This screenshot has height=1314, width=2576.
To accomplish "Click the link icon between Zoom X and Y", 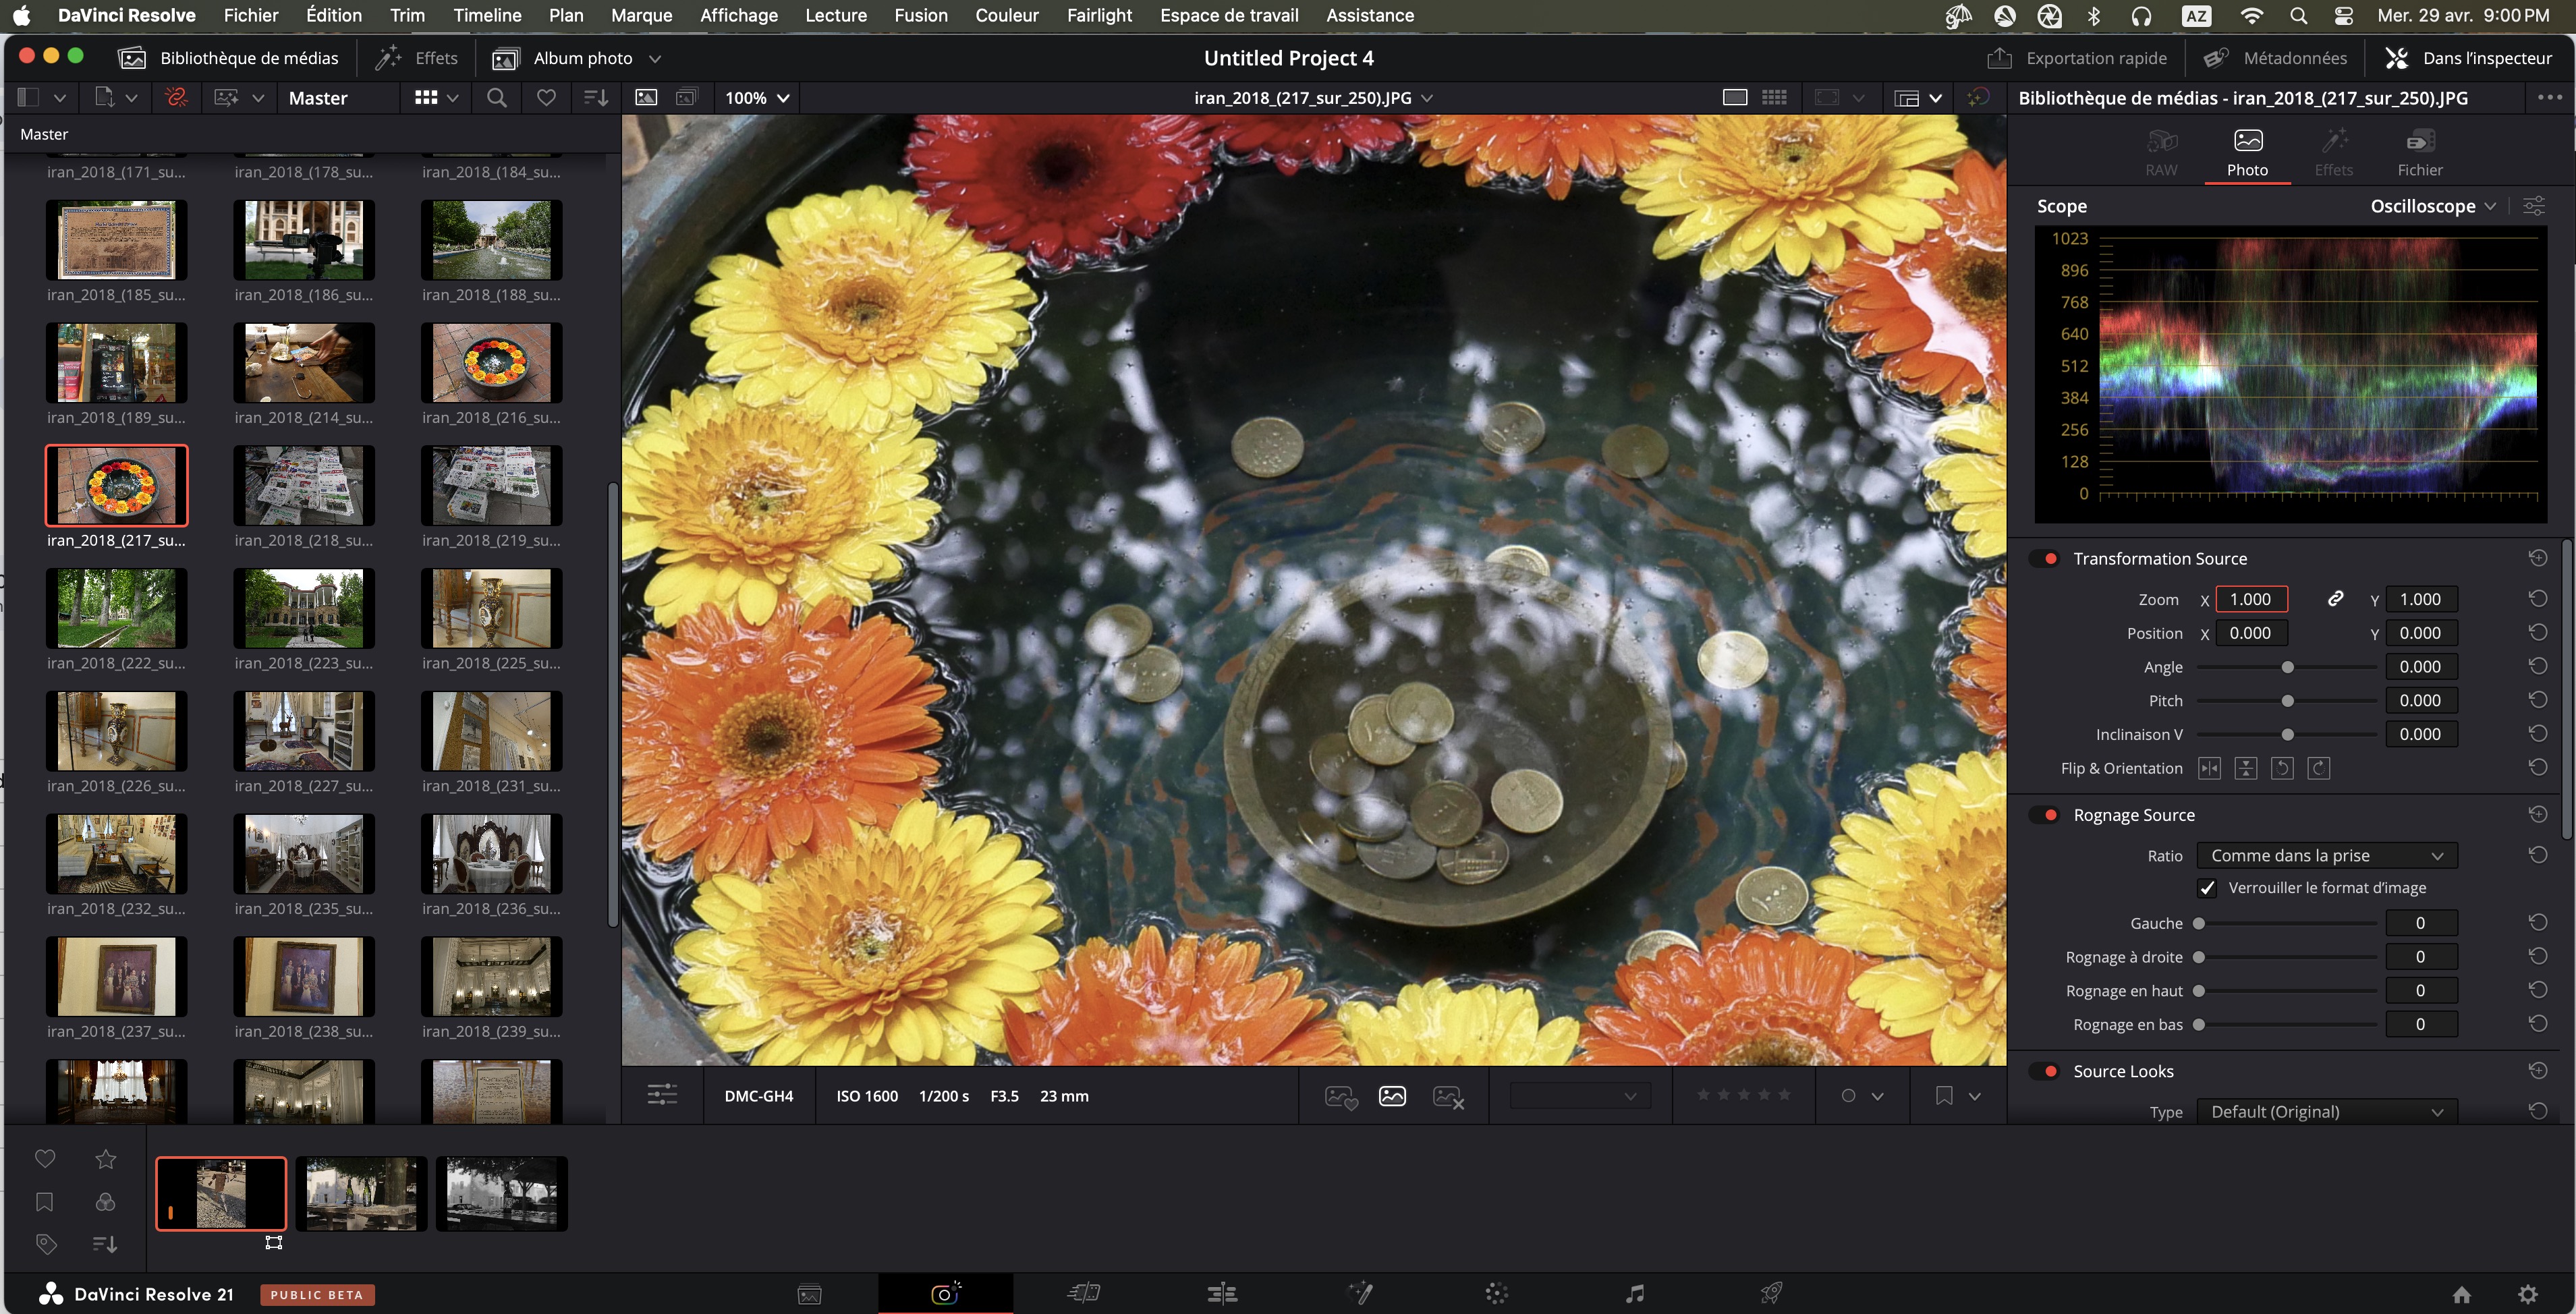I will click(2335, 599).
